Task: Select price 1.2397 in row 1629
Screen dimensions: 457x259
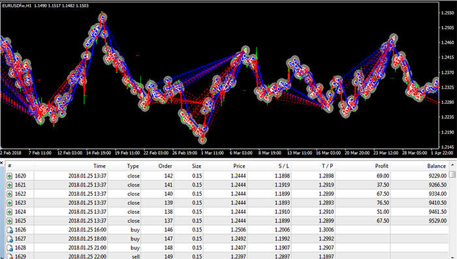Action: coord(238,256)
